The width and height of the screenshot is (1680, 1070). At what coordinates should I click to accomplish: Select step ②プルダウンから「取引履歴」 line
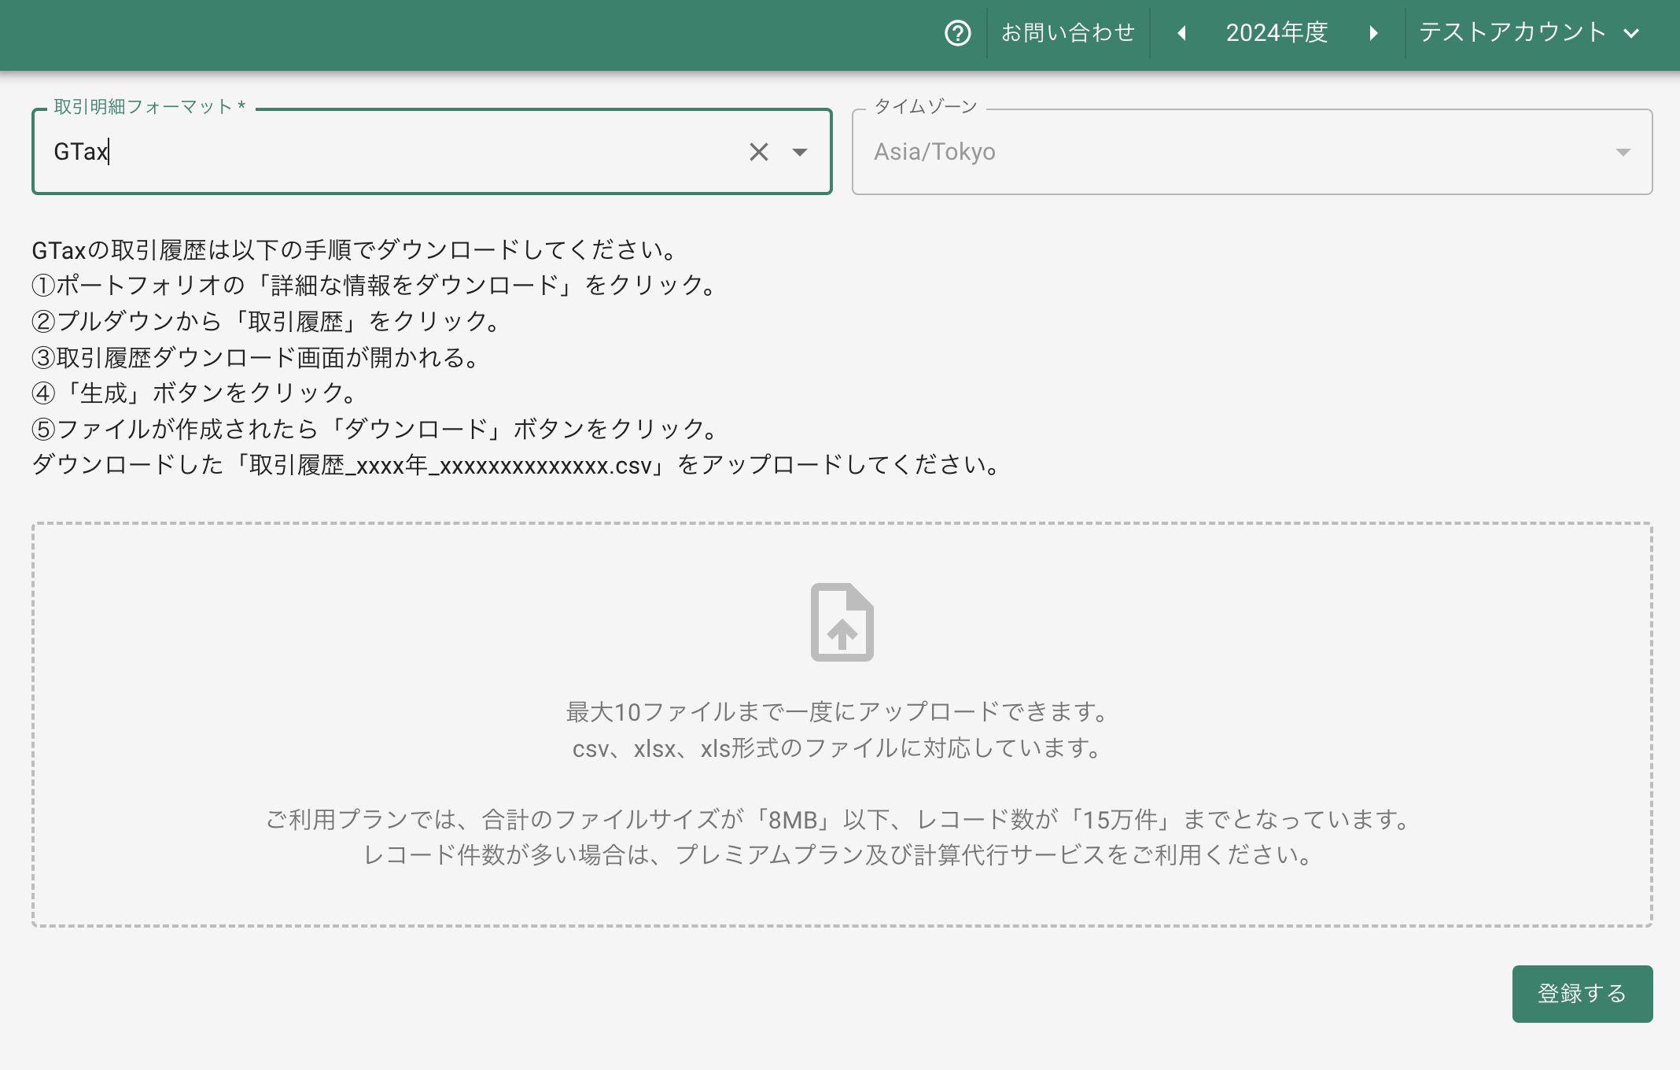click(267, 321)
